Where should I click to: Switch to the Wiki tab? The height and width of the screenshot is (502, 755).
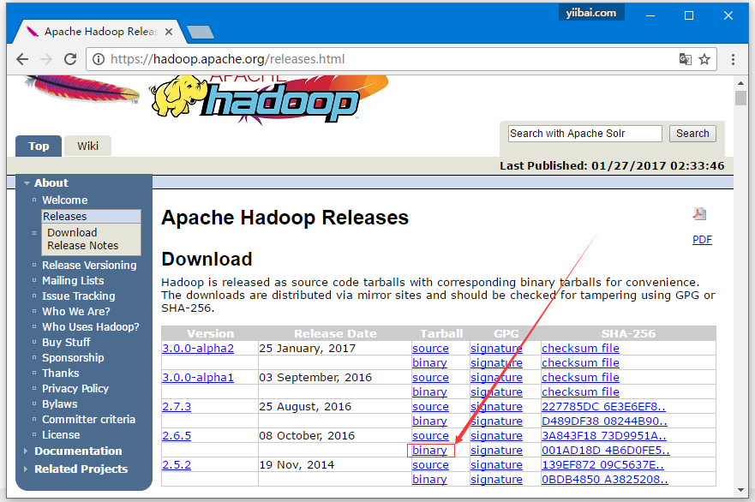[87, 146]
